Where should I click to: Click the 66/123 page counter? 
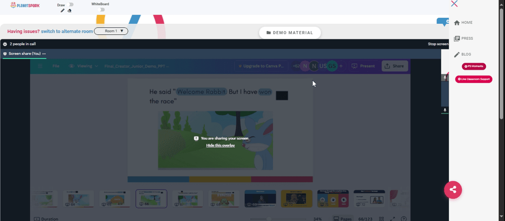point(365,219)
